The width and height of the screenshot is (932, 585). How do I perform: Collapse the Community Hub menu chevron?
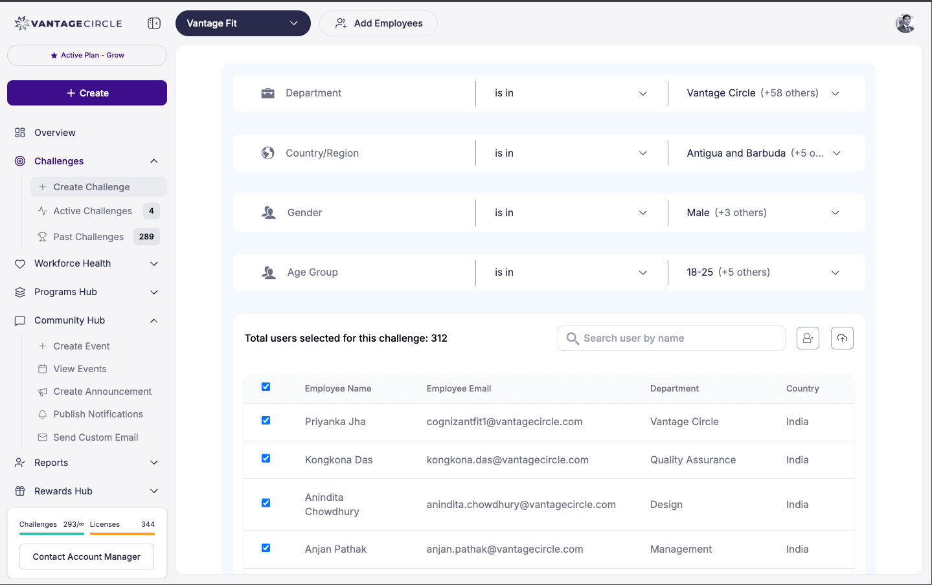(x=154, y=320)
